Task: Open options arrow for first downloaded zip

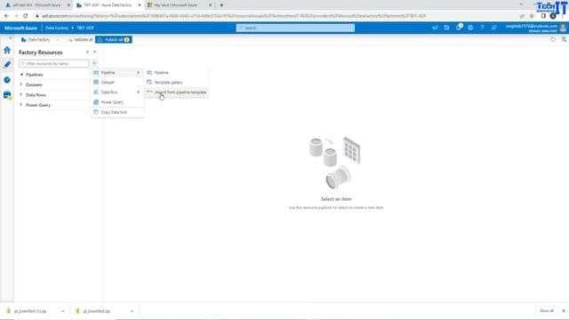Action: [x=63, y=311]
